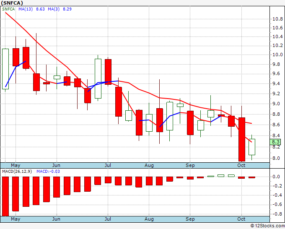Click the last green candlestick after Oct
285x229 pixels.
point(252,147)
